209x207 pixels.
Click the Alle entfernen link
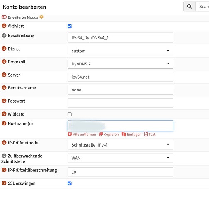point(82,134)
